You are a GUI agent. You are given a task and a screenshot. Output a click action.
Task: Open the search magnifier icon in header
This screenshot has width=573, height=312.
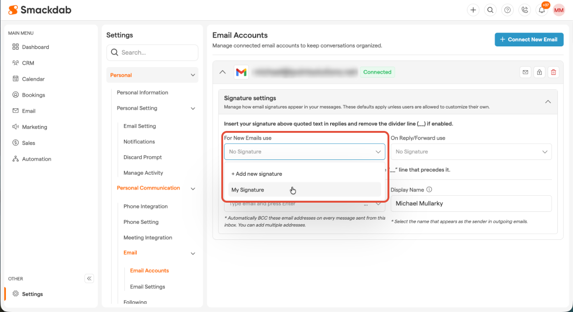point(490,10)
